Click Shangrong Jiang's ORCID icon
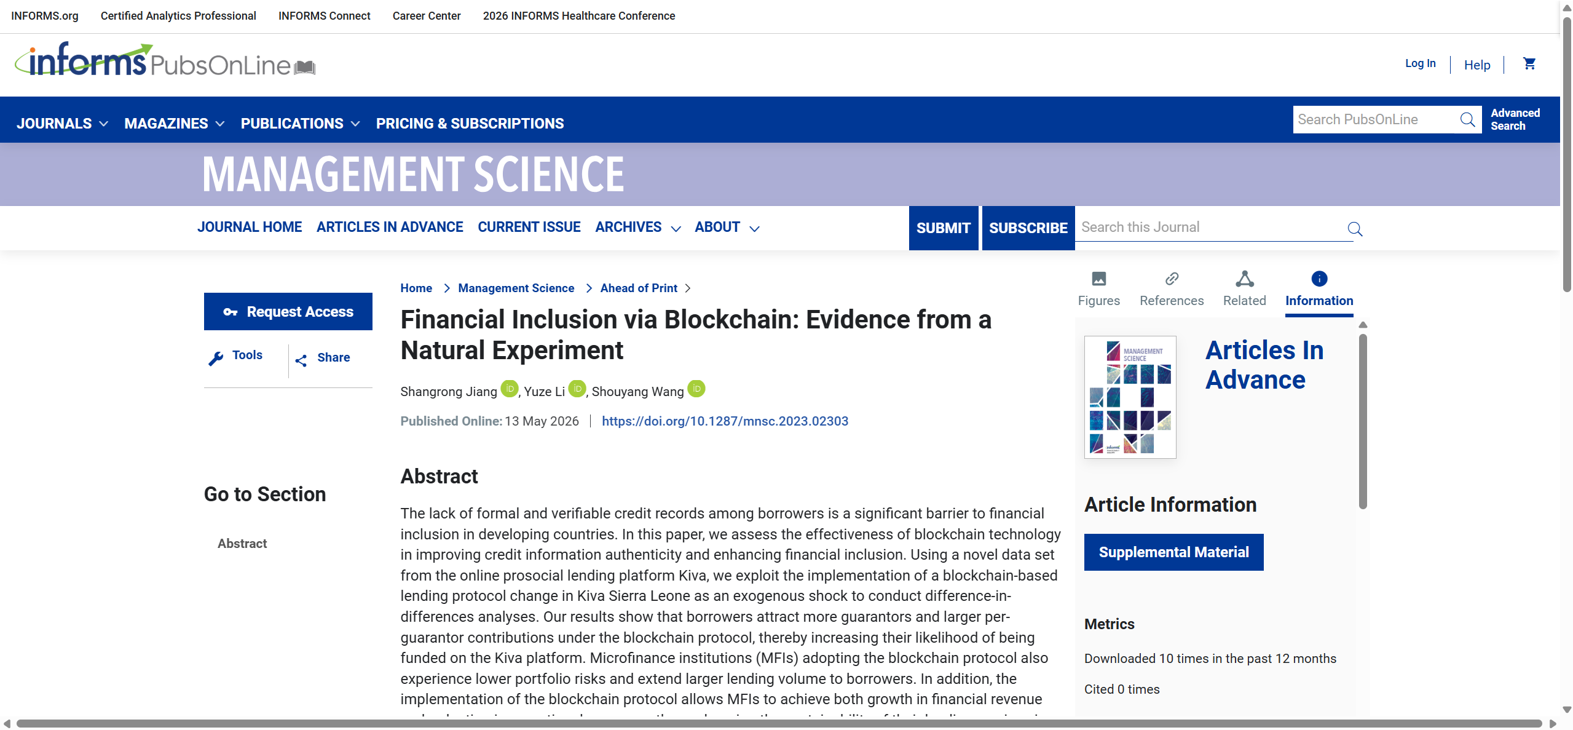The width and height of the screenshot is (1573, 730). tap(509, 389)
